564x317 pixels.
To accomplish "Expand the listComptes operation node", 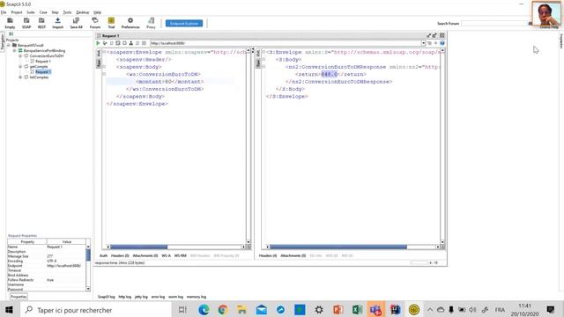I will [20, 77].
